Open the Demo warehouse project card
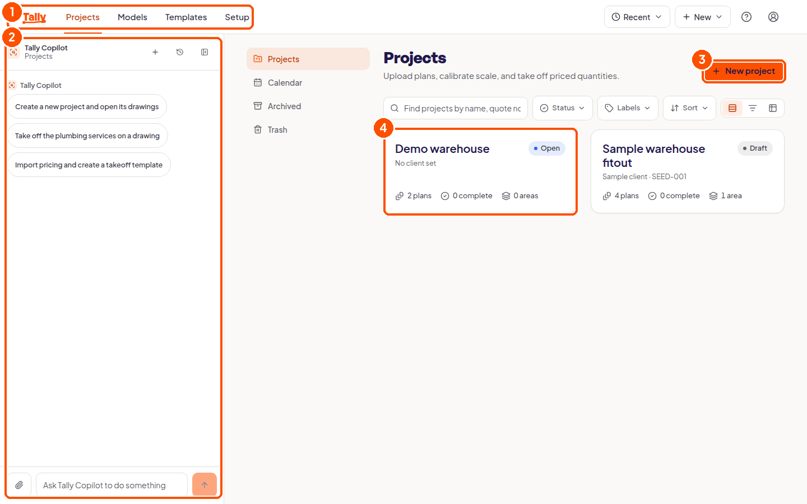Viewport: 807px width, 504px height. [x=480, y=171]
